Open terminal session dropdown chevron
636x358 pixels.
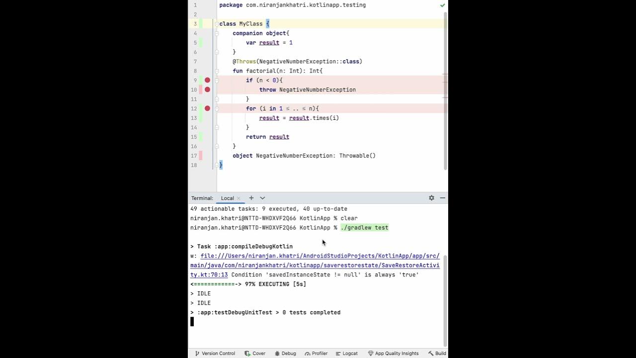[x=262, y=198]
